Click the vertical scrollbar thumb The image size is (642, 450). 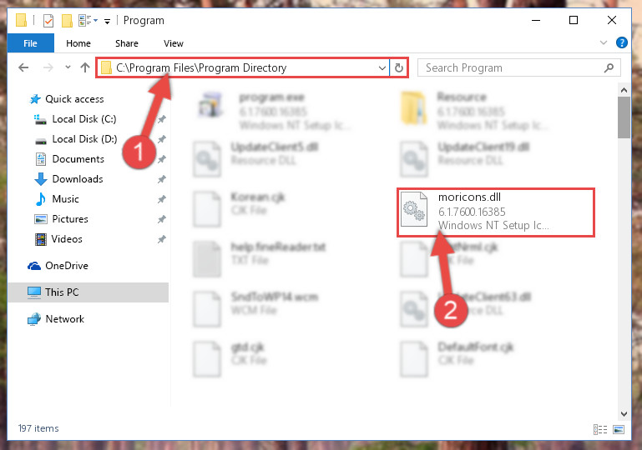pyautogui.click(x=624, y=117)
